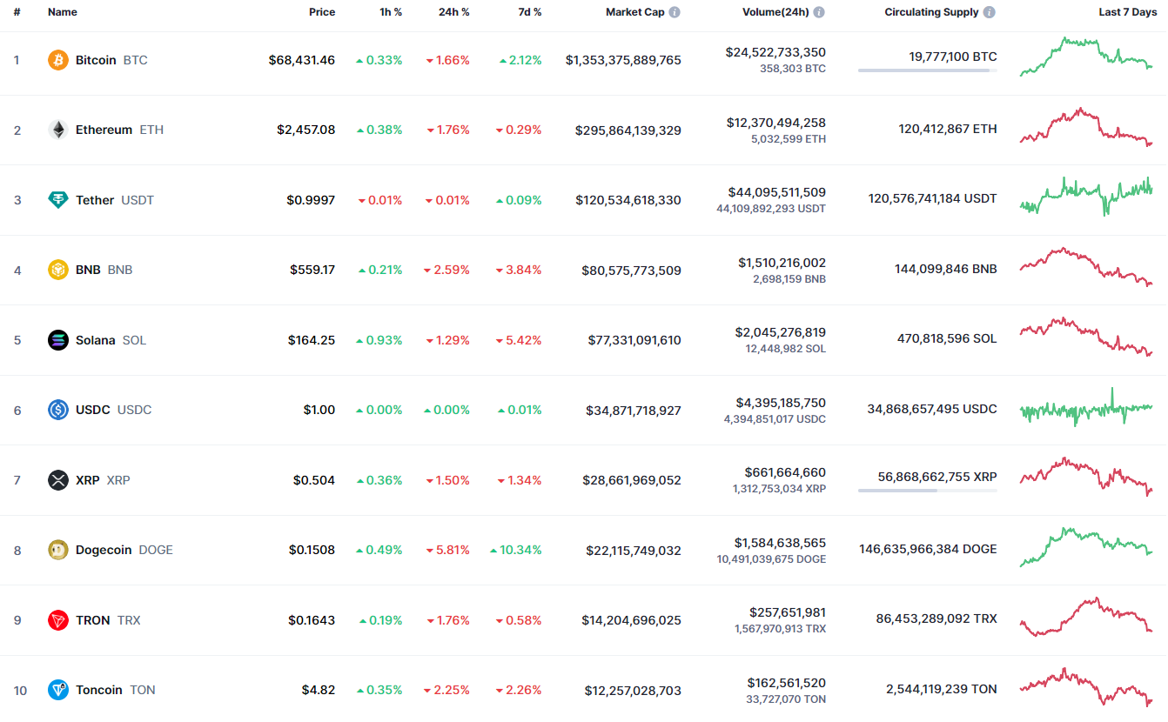The height and width of the screenshot is (722, 1168).
Task: Click the Tether coin icon
Action: [x=58, y=200]
